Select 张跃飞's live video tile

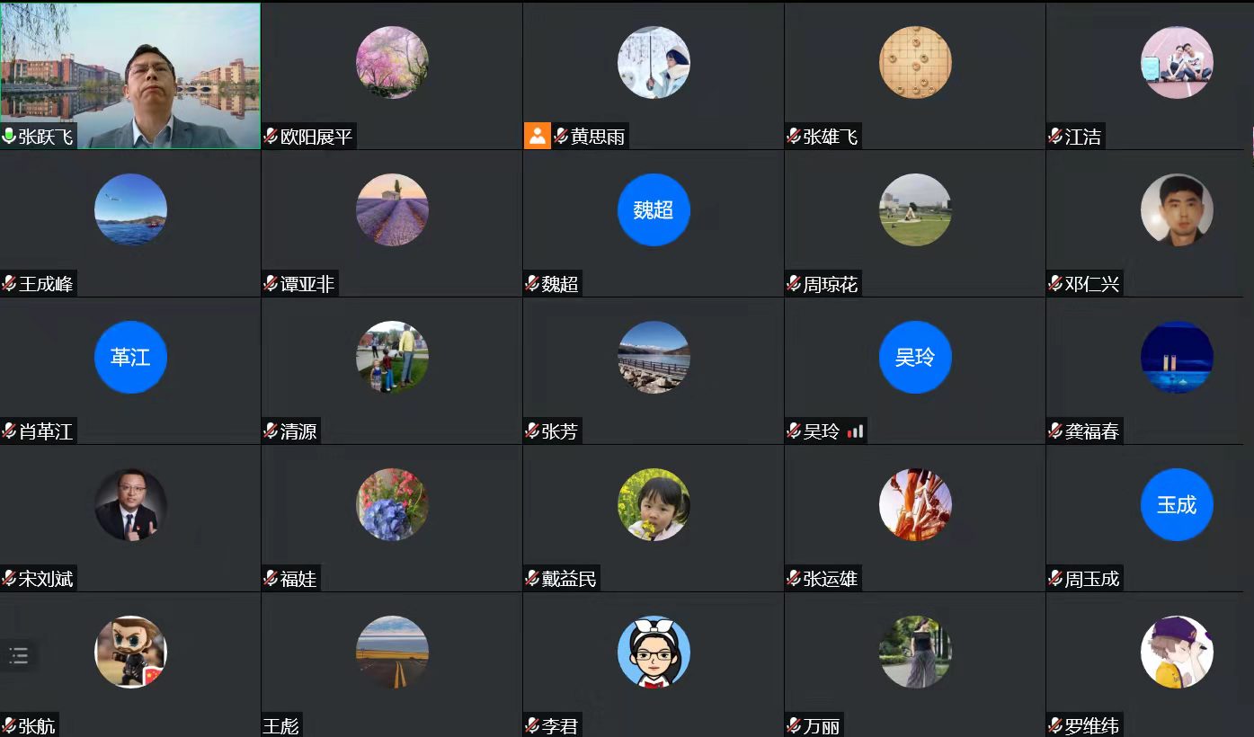130,75
